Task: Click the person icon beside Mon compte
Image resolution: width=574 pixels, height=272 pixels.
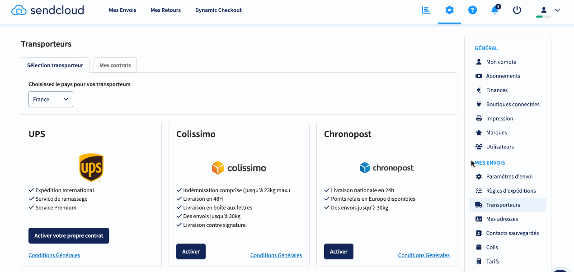Action: point(479,62)
